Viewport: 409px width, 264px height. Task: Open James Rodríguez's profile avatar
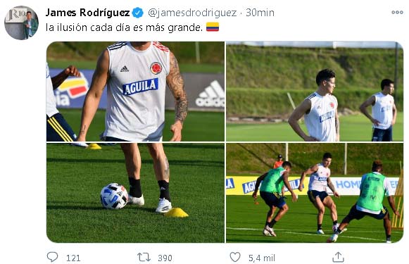click(21, 23)
